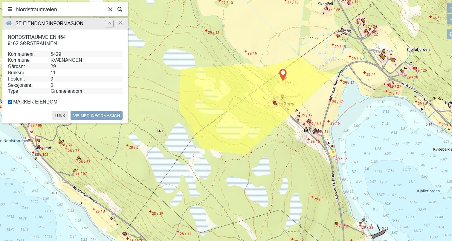Click the Seksjonsnr. row label

coord(20,85)
